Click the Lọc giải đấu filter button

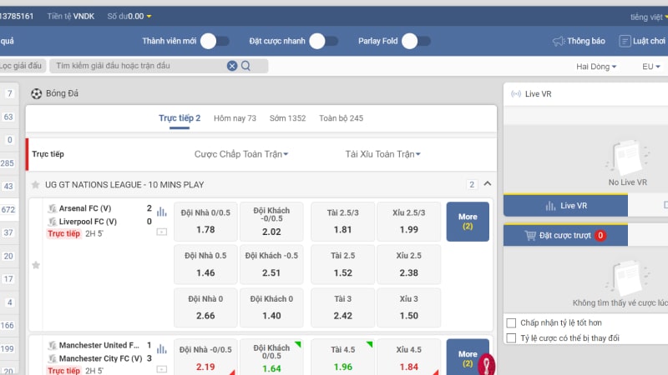22,66
